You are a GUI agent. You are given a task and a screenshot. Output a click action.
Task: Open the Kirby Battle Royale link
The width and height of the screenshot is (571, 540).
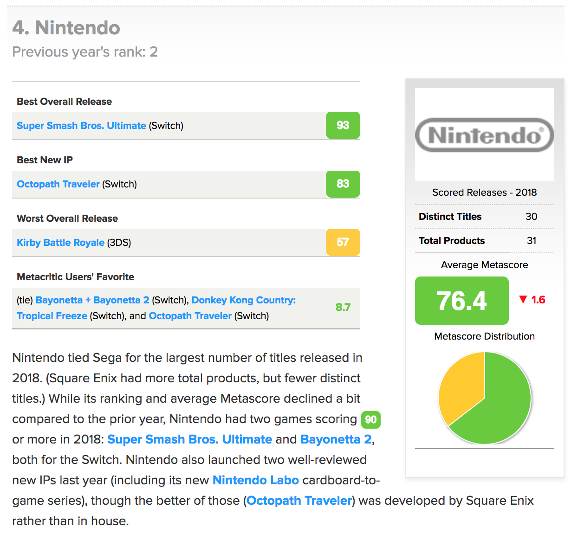[x=60, y=243]
